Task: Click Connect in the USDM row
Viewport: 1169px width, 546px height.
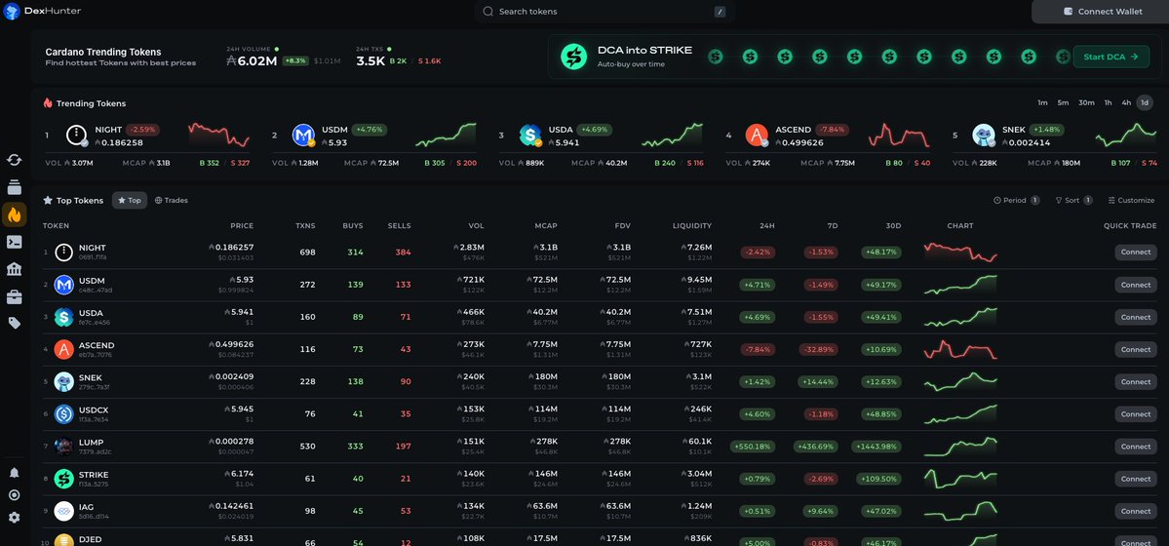Action: click(1136, 284)
